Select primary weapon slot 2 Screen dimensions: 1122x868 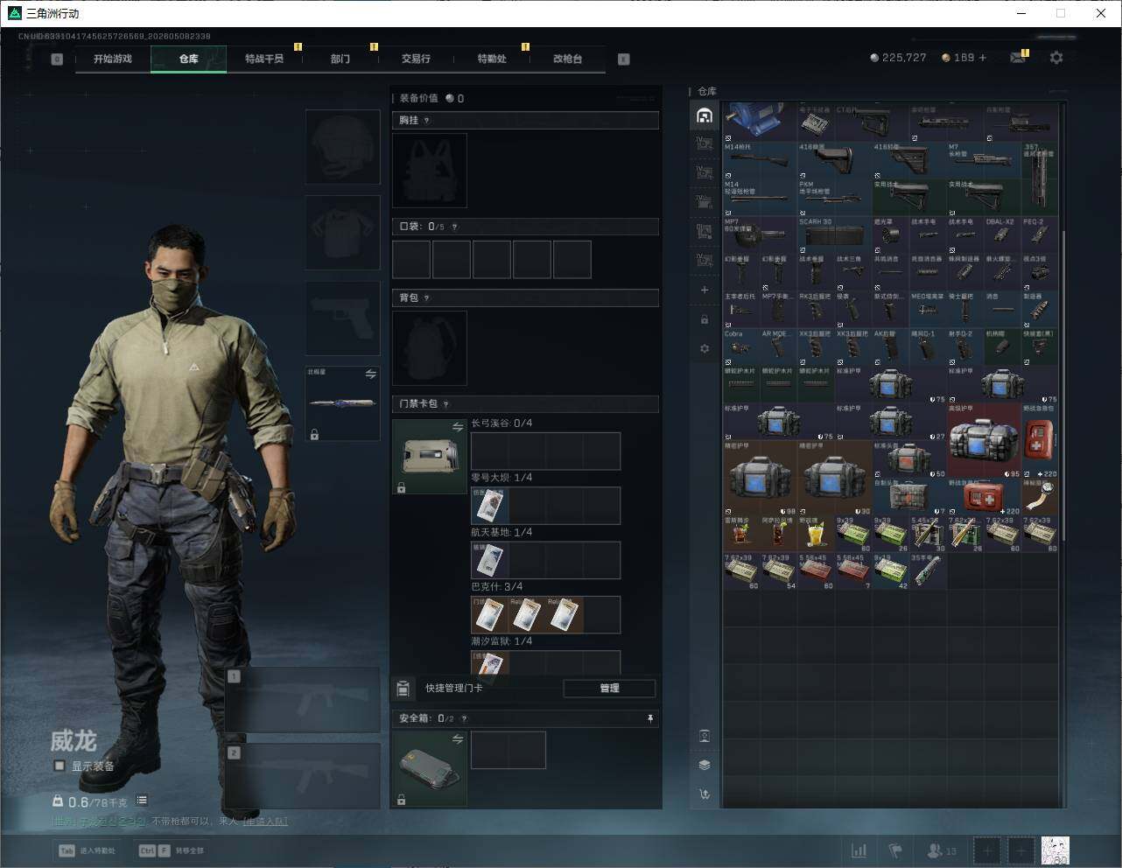303,776
